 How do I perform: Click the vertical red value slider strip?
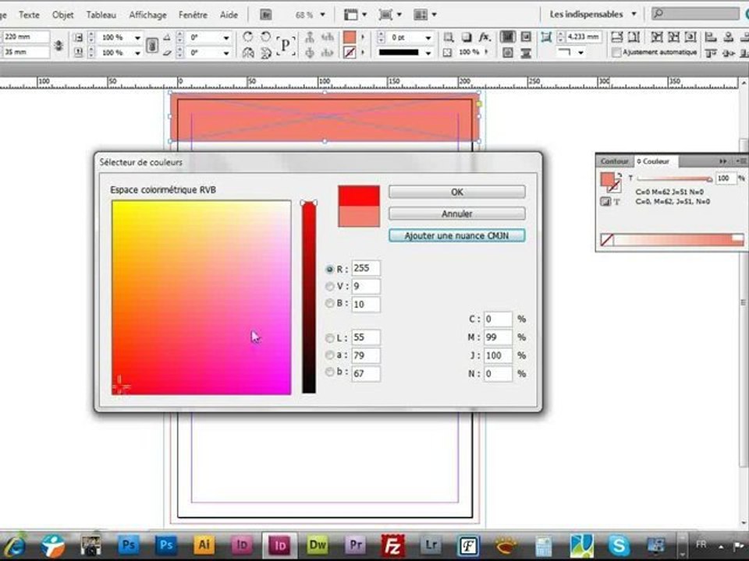point(309,298)
